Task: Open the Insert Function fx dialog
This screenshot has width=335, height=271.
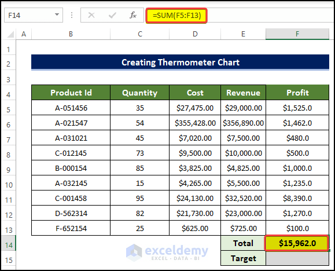Action: [x=133, y=15]
